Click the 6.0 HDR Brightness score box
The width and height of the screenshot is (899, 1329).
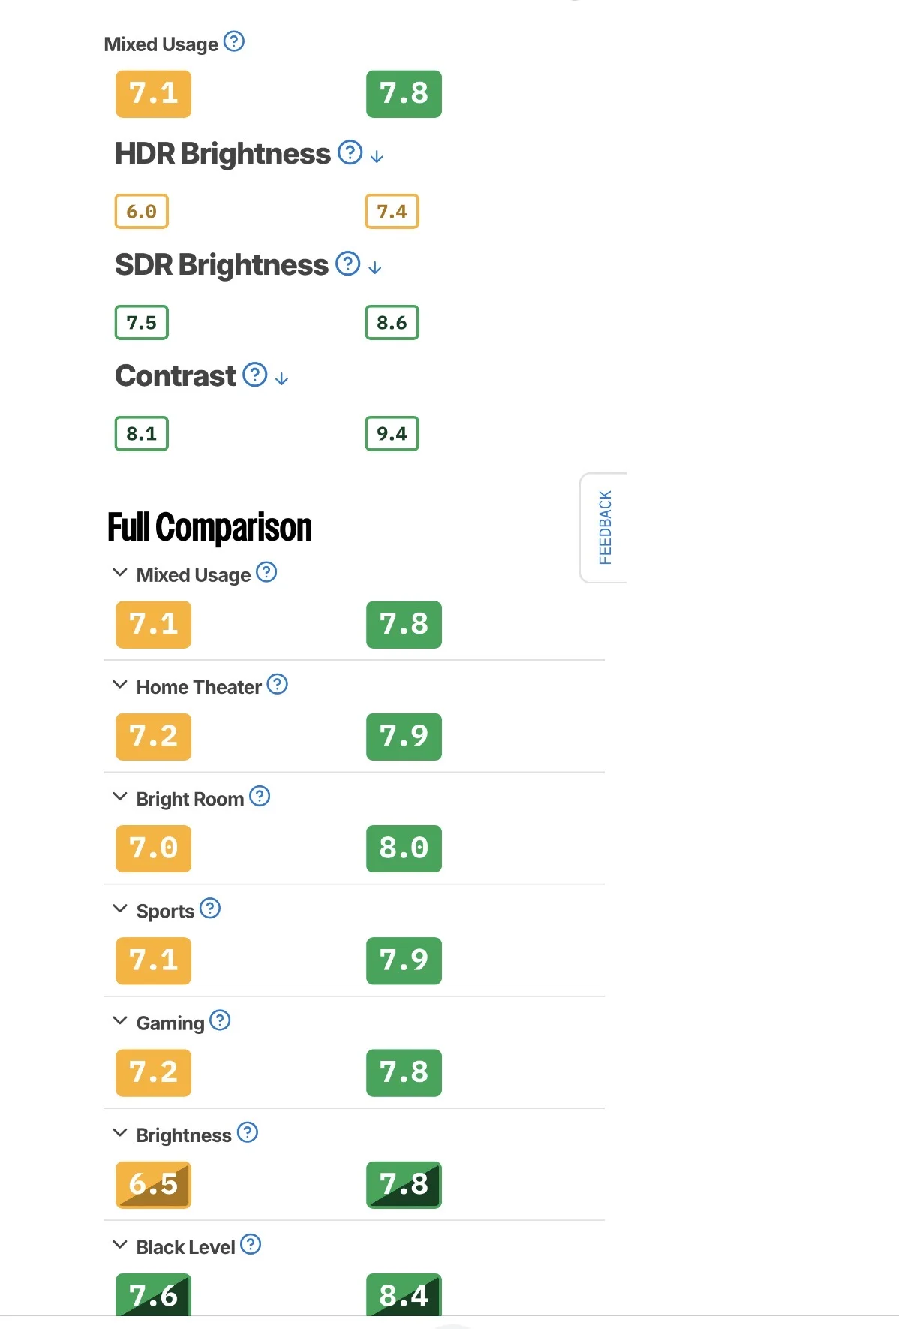[141, 212]
